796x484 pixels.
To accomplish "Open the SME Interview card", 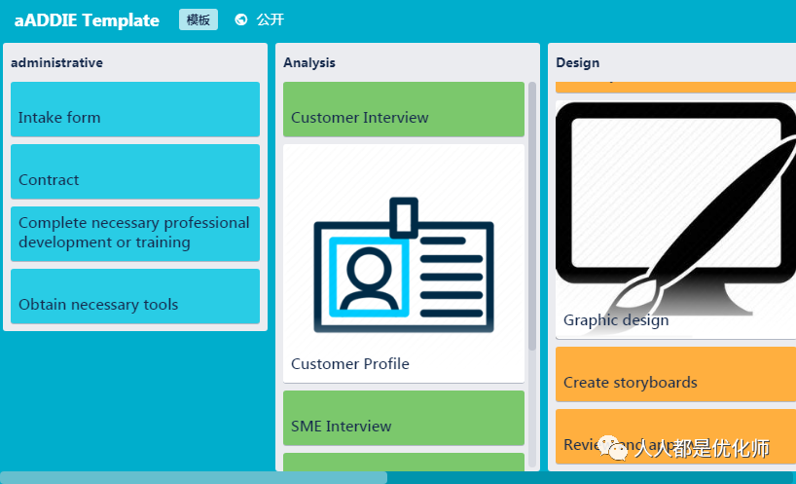I will (403, 419).
